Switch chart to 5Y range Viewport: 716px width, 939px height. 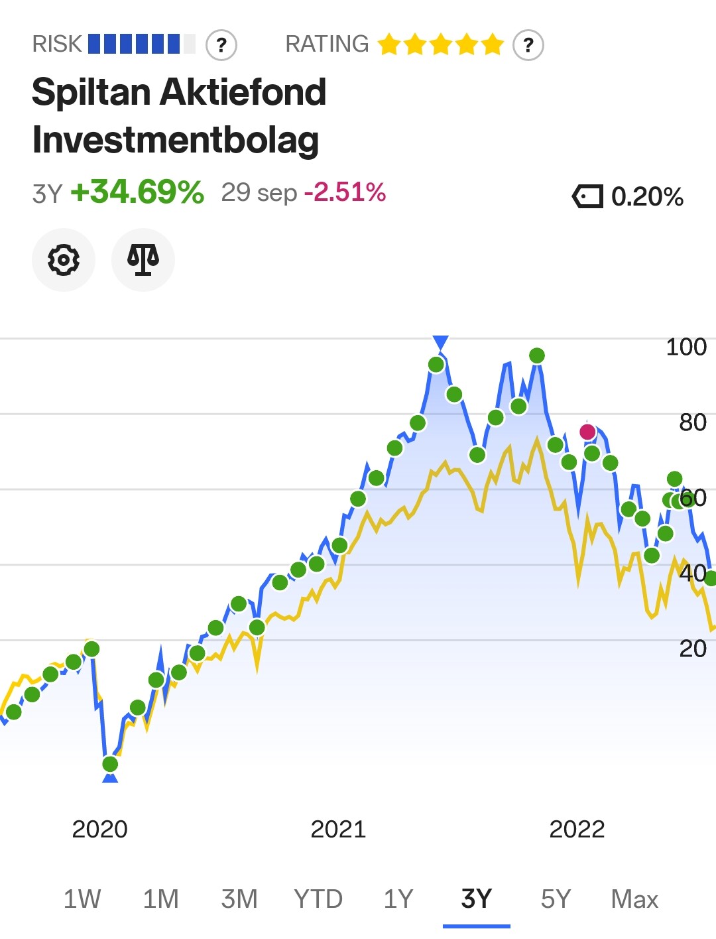point(556,899)
